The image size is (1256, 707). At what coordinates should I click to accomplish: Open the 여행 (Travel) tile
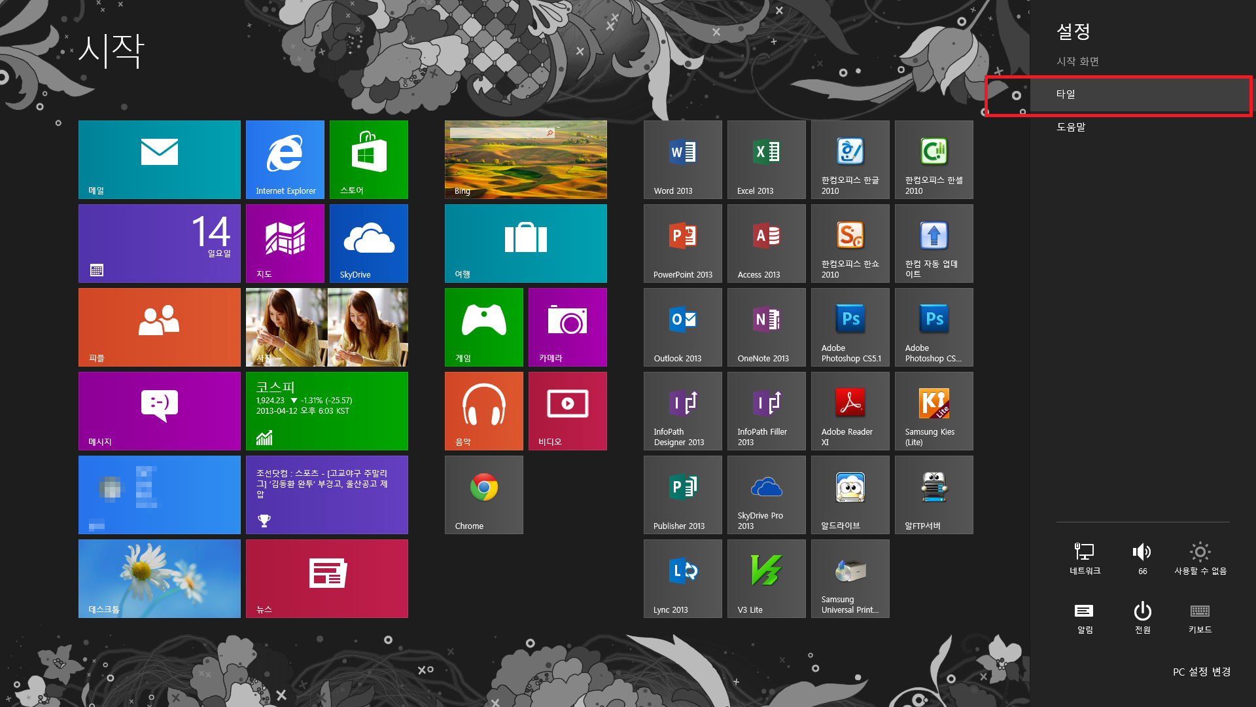(526, 244)
